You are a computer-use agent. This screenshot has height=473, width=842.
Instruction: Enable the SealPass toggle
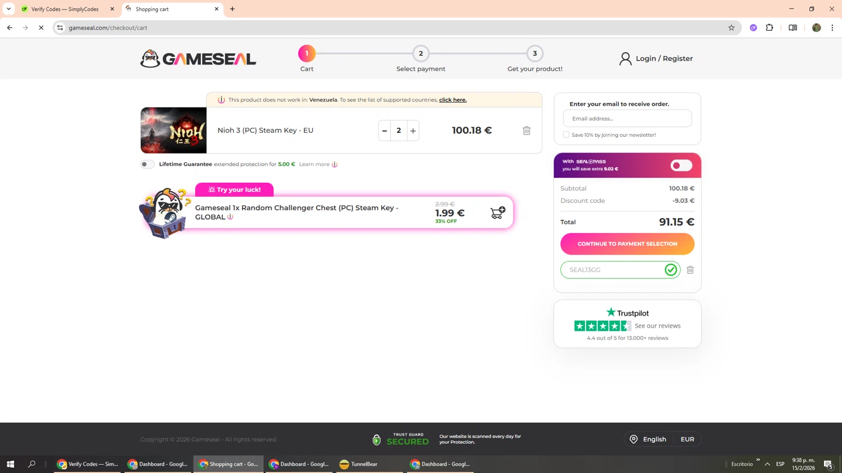point(681,165)
